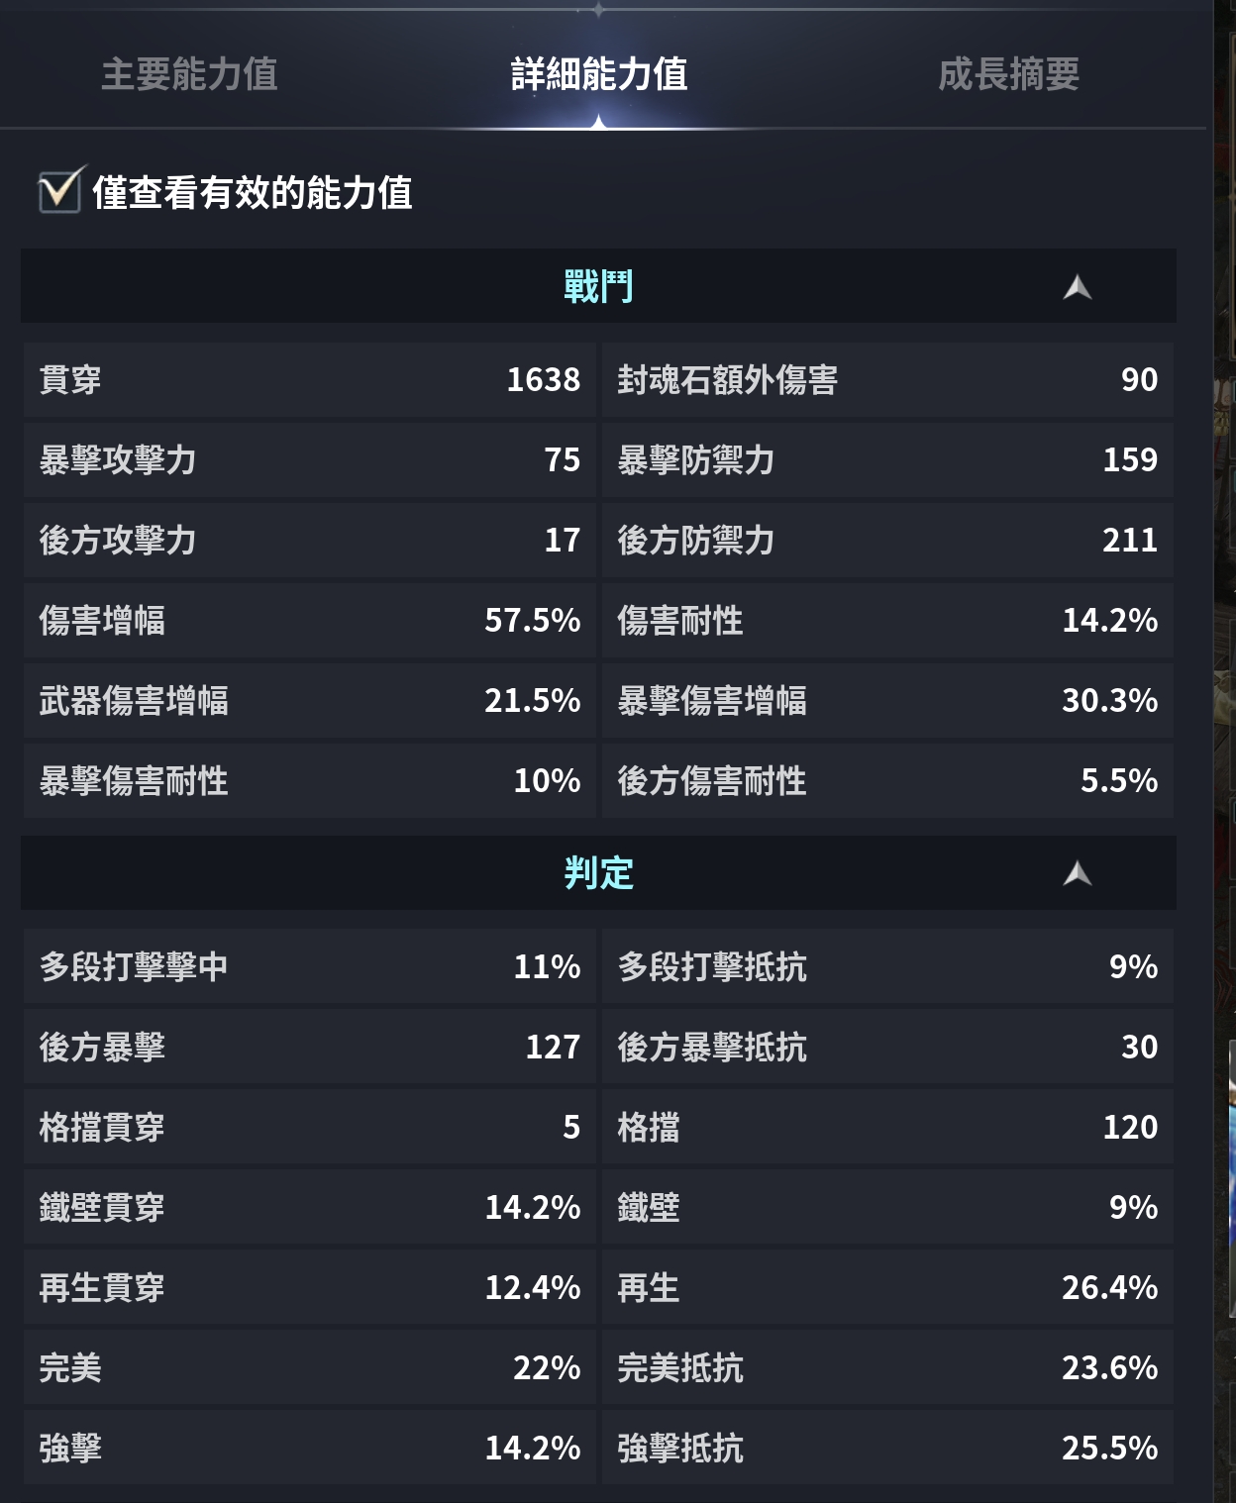Click the 封魂石額外傷害 stat entry
1236x1503 pixels.
(887, 380)
